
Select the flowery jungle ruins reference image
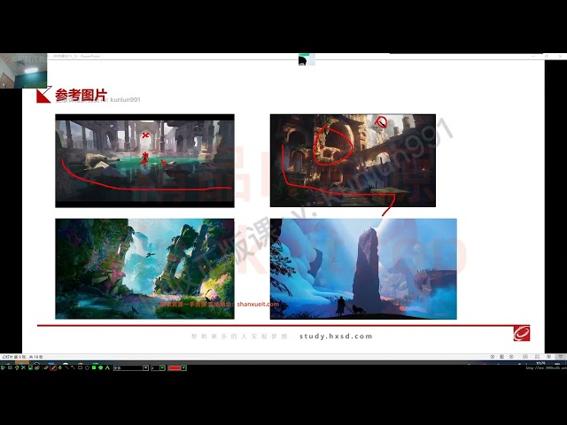144,269
